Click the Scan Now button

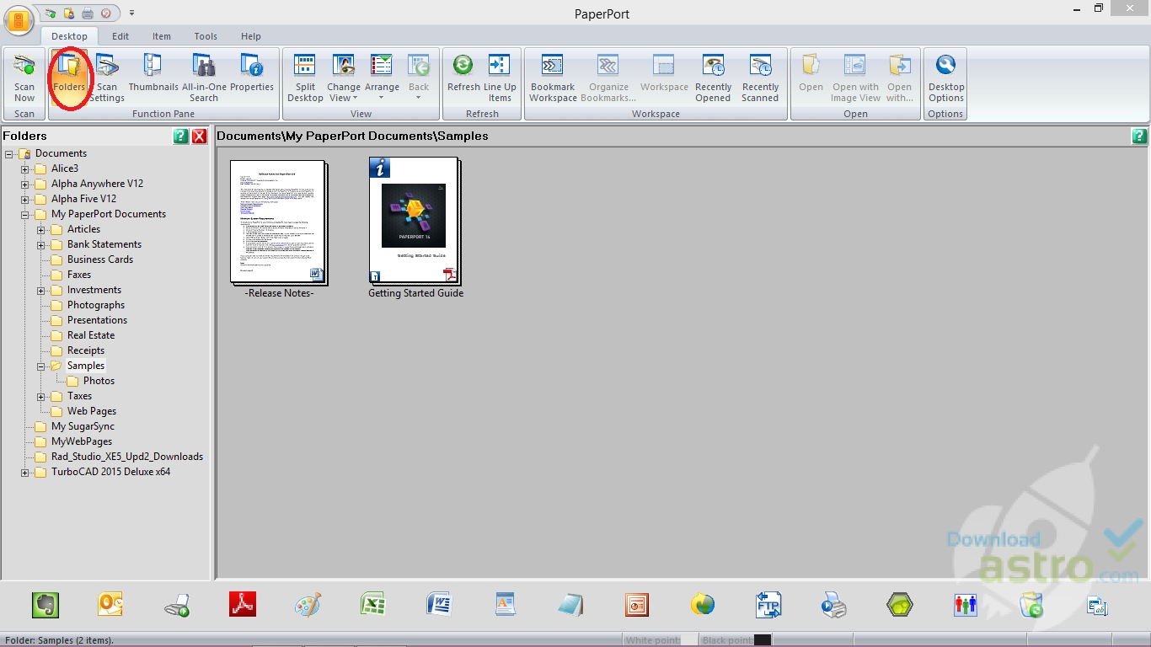[x=24, y=78]
